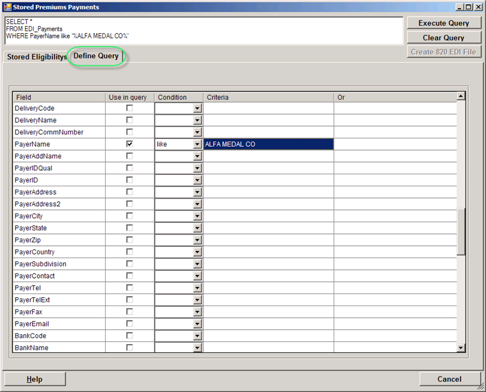The width and height of the screenshot is (486, 392).
Task: Click the scroll up arrow of grid
Action: tap(460, 97)
